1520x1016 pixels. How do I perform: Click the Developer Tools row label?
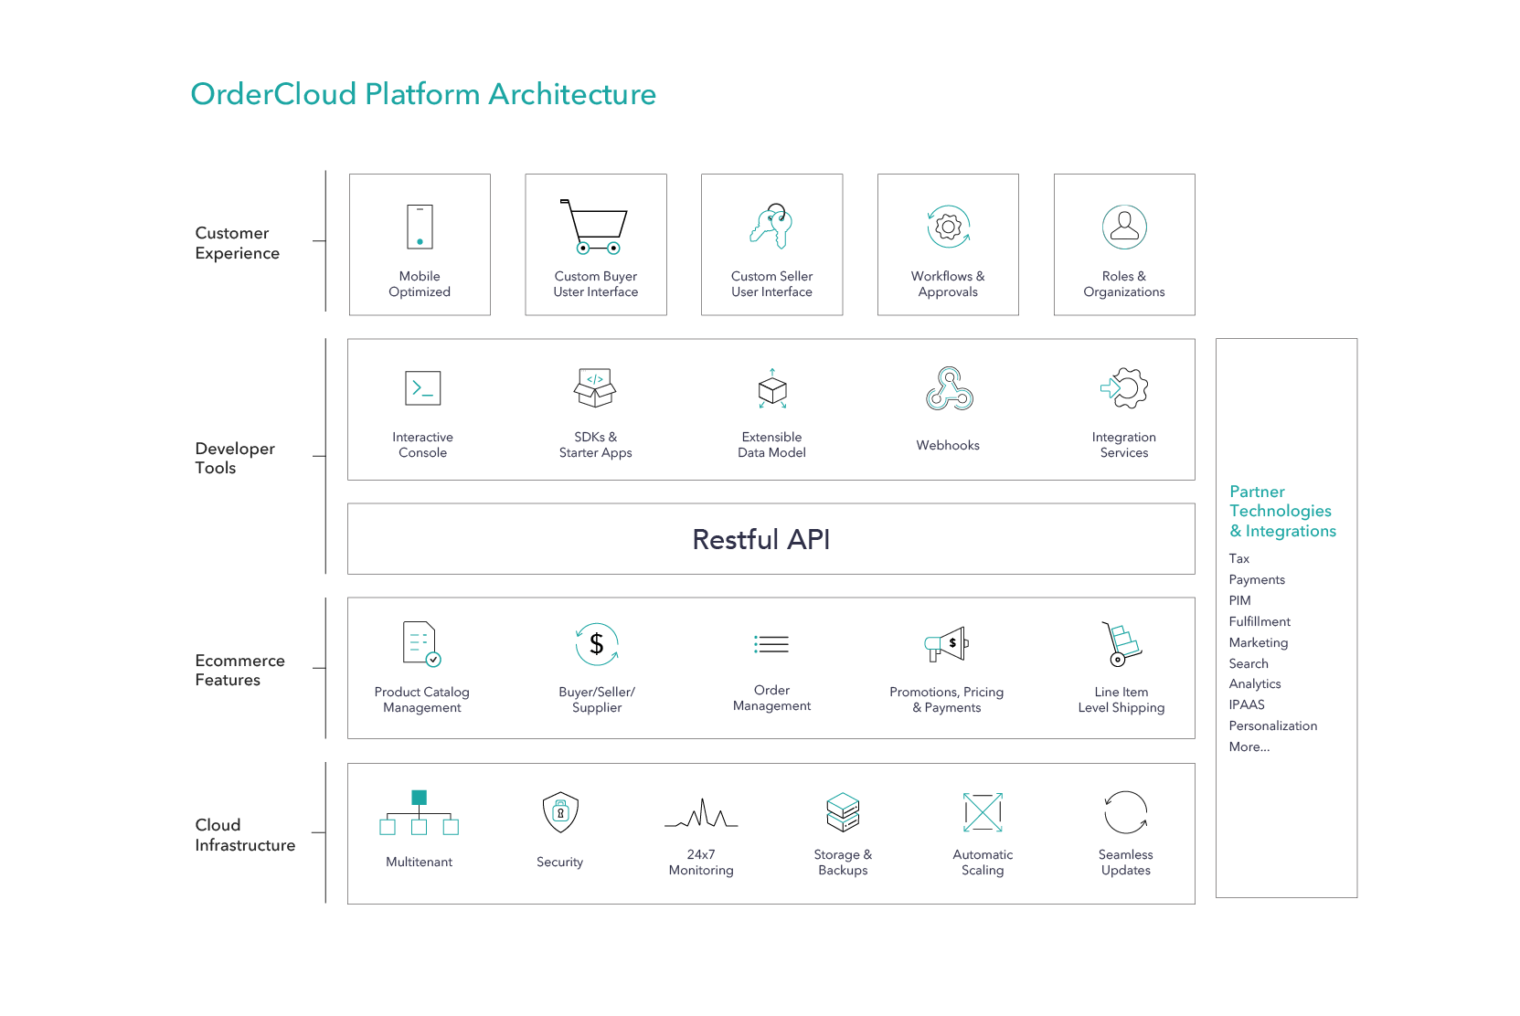235,458
